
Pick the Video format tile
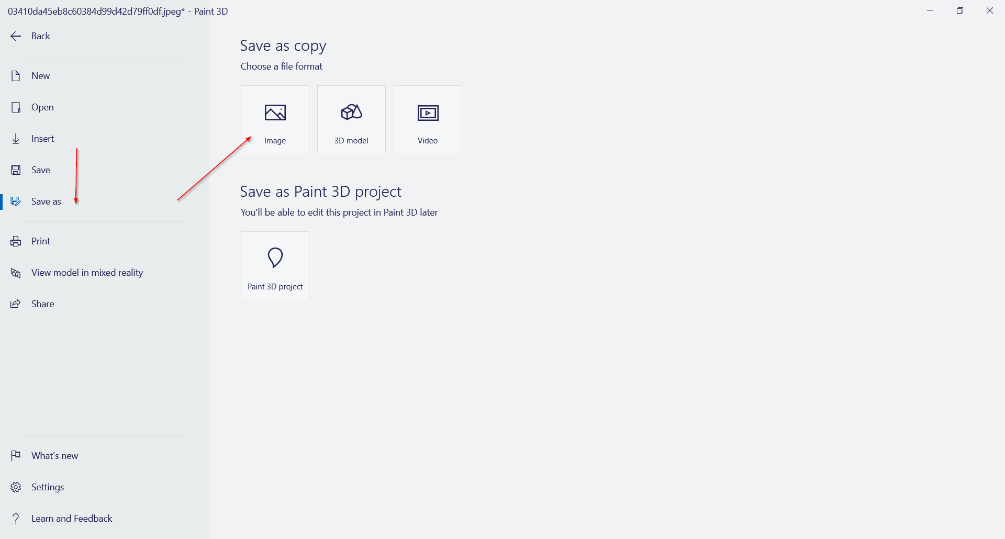(x=428, y=119)
